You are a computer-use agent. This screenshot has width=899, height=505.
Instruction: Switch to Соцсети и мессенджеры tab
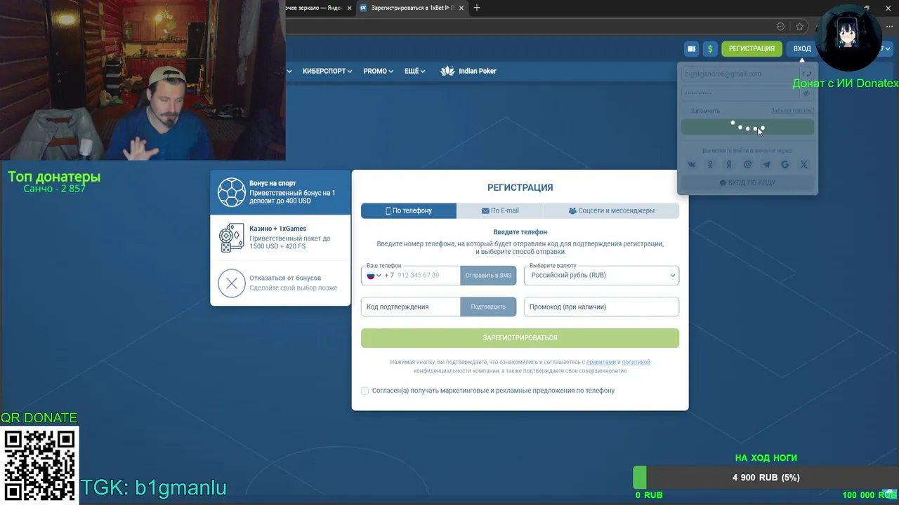(x=611, y=210)
